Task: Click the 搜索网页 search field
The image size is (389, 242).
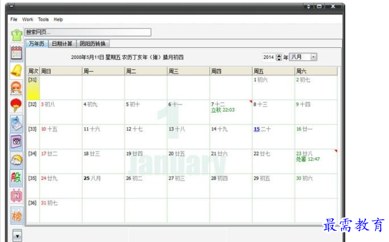Action: (88, 32)
